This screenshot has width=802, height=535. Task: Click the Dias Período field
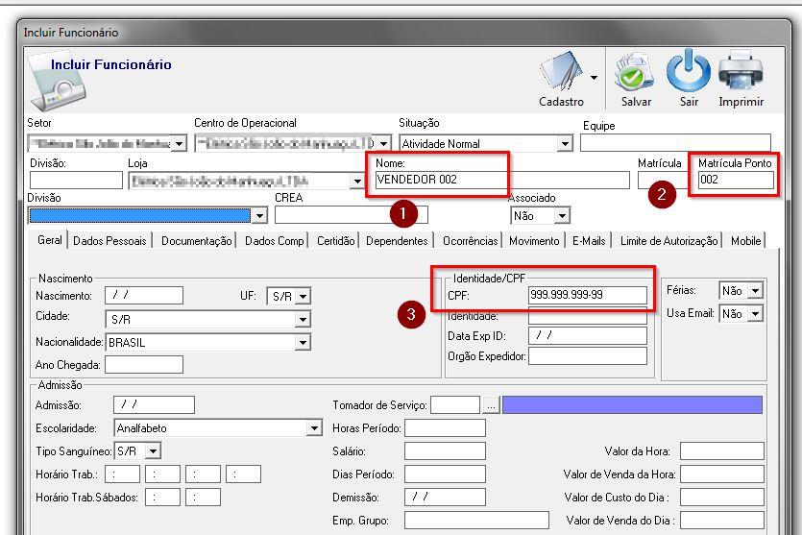445,474
